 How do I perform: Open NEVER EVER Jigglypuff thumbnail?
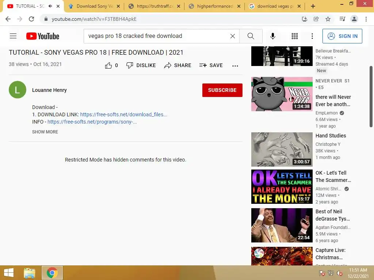coord(282,94)
